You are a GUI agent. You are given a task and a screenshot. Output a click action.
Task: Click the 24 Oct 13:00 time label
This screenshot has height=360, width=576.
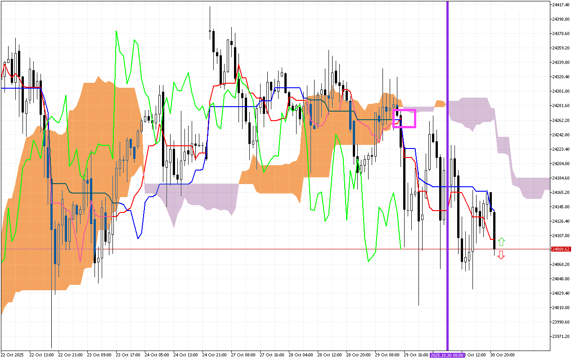pyautogui.click(x=185, y=355)
